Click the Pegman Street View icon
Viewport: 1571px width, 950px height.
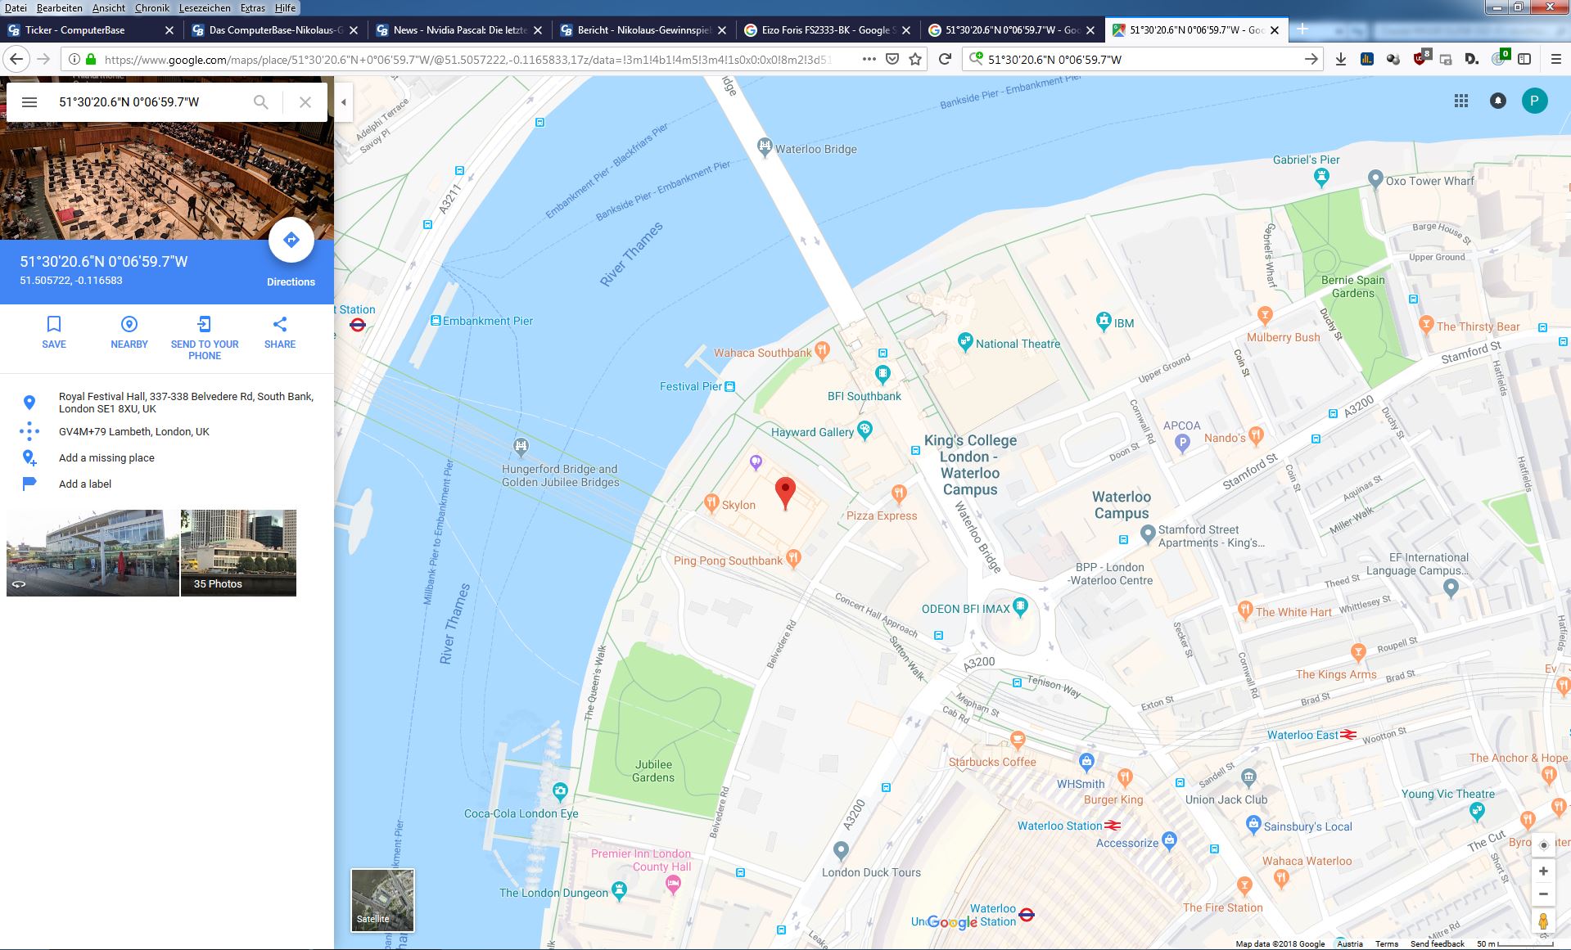[1543, 921]
